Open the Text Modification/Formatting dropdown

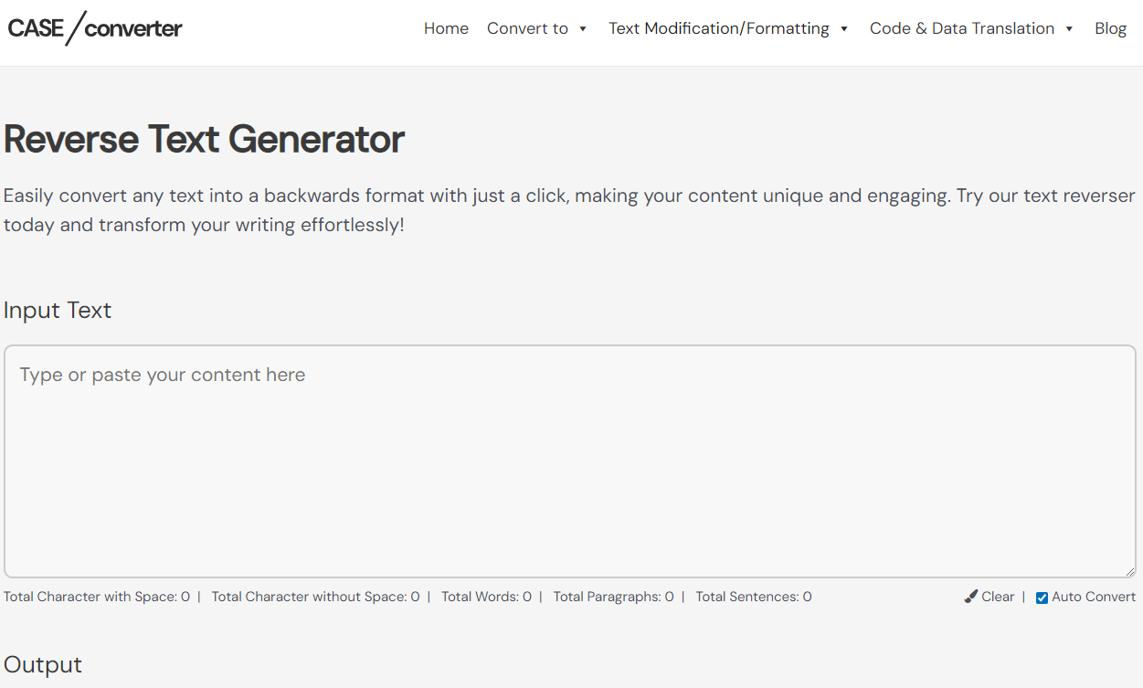coord(729,28)
